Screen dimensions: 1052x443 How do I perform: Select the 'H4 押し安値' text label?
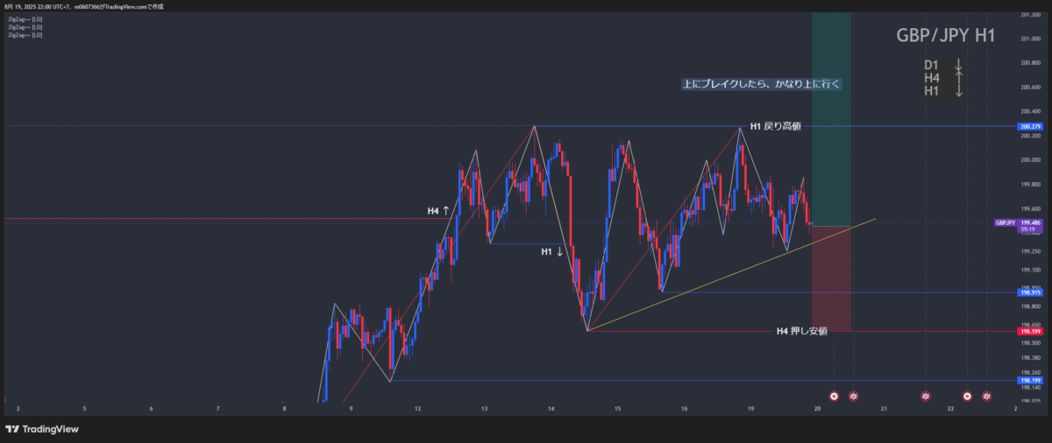point(801,331)
